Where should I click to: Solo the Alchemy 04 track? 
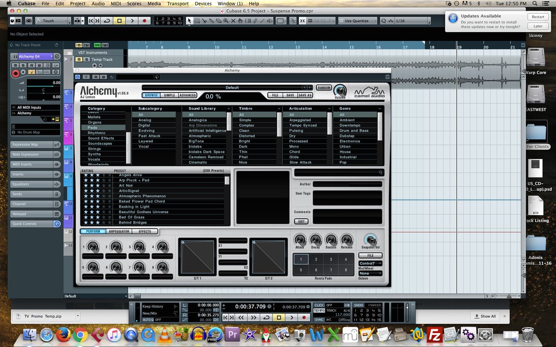tap(23, 65)
